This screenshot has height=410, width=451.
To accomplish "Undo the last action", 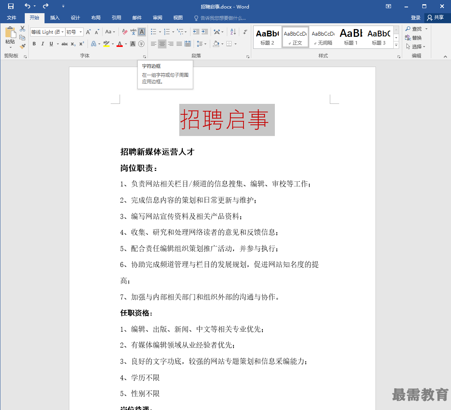I will click(27, 6).
